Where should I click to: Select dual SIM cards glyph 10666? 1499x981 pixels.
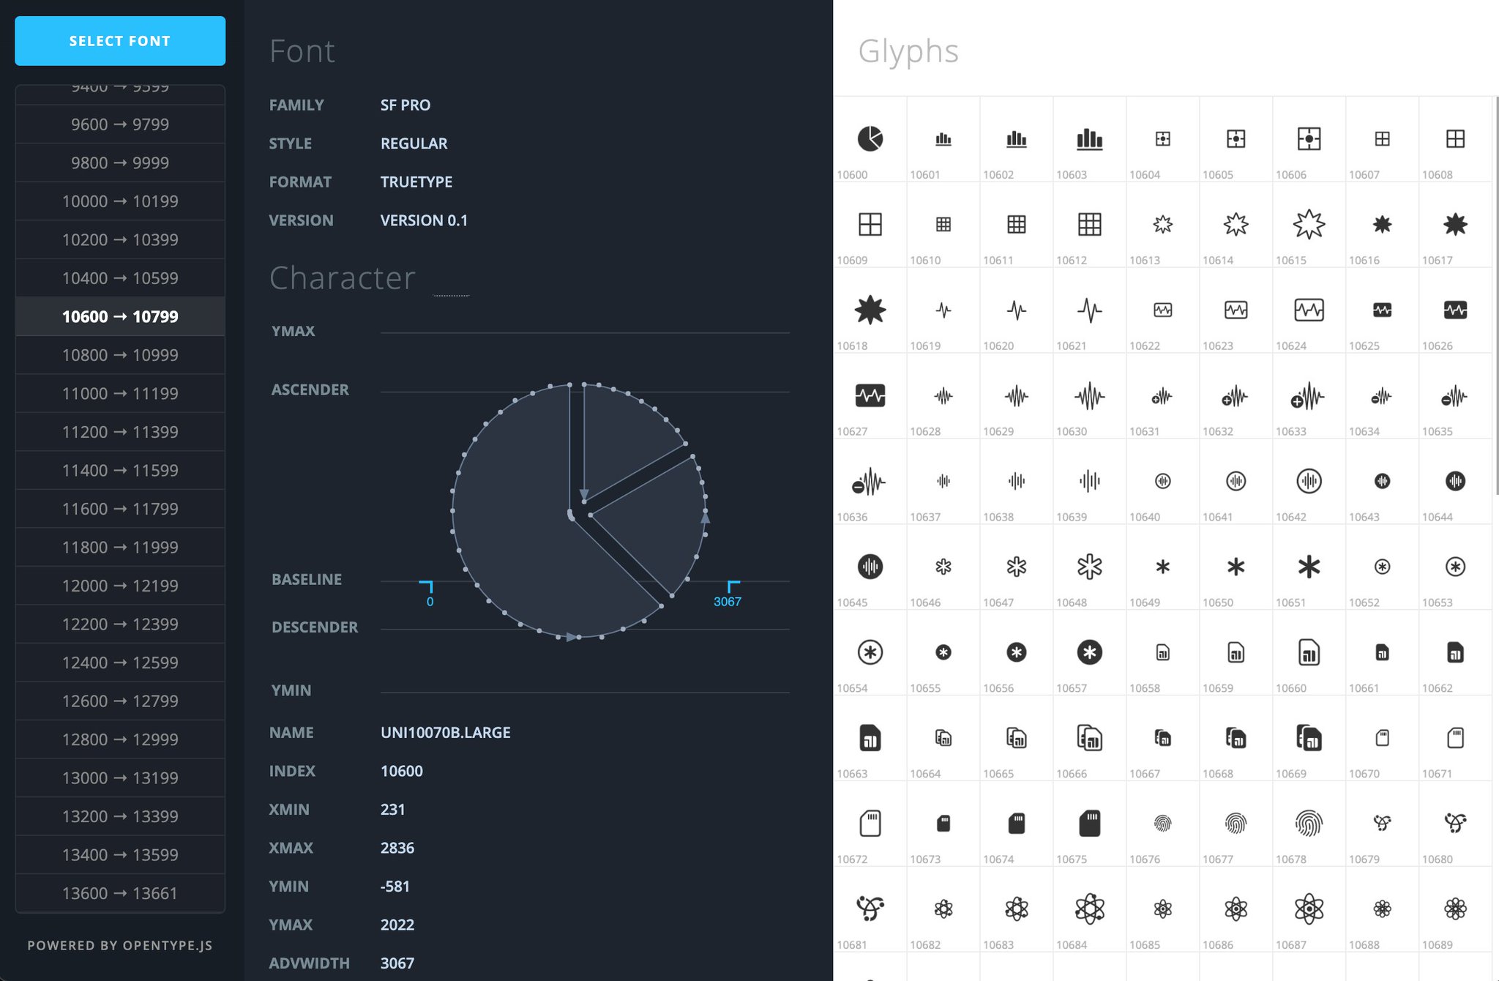tap(1090, 739)
